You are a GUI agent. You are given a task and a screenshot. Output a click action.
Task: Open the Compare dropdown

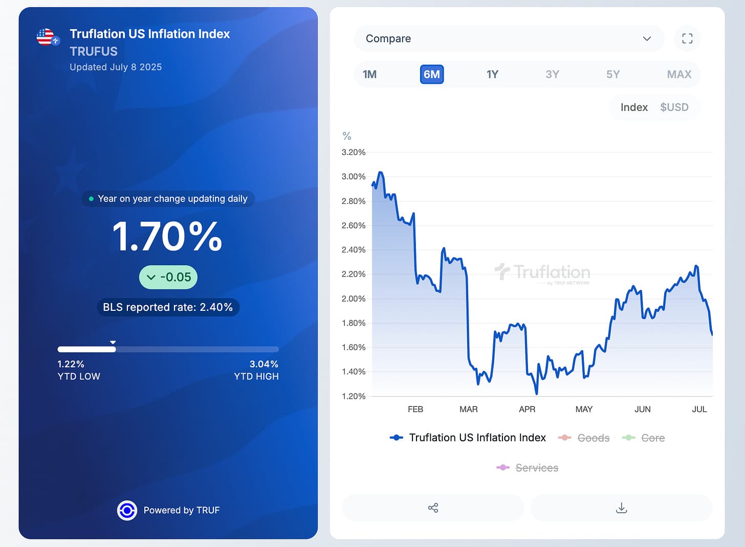pyautogui.click(x=509, y=38)
